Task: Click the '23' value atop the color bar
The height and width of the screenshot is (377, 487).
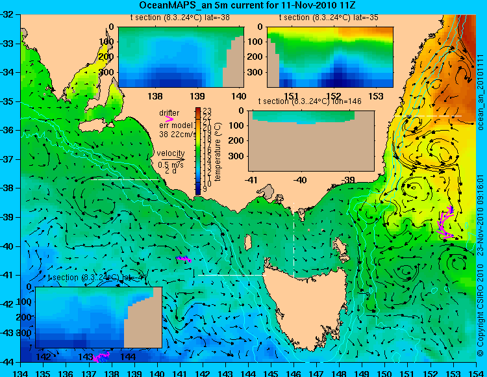Action: tap(207, 110)
